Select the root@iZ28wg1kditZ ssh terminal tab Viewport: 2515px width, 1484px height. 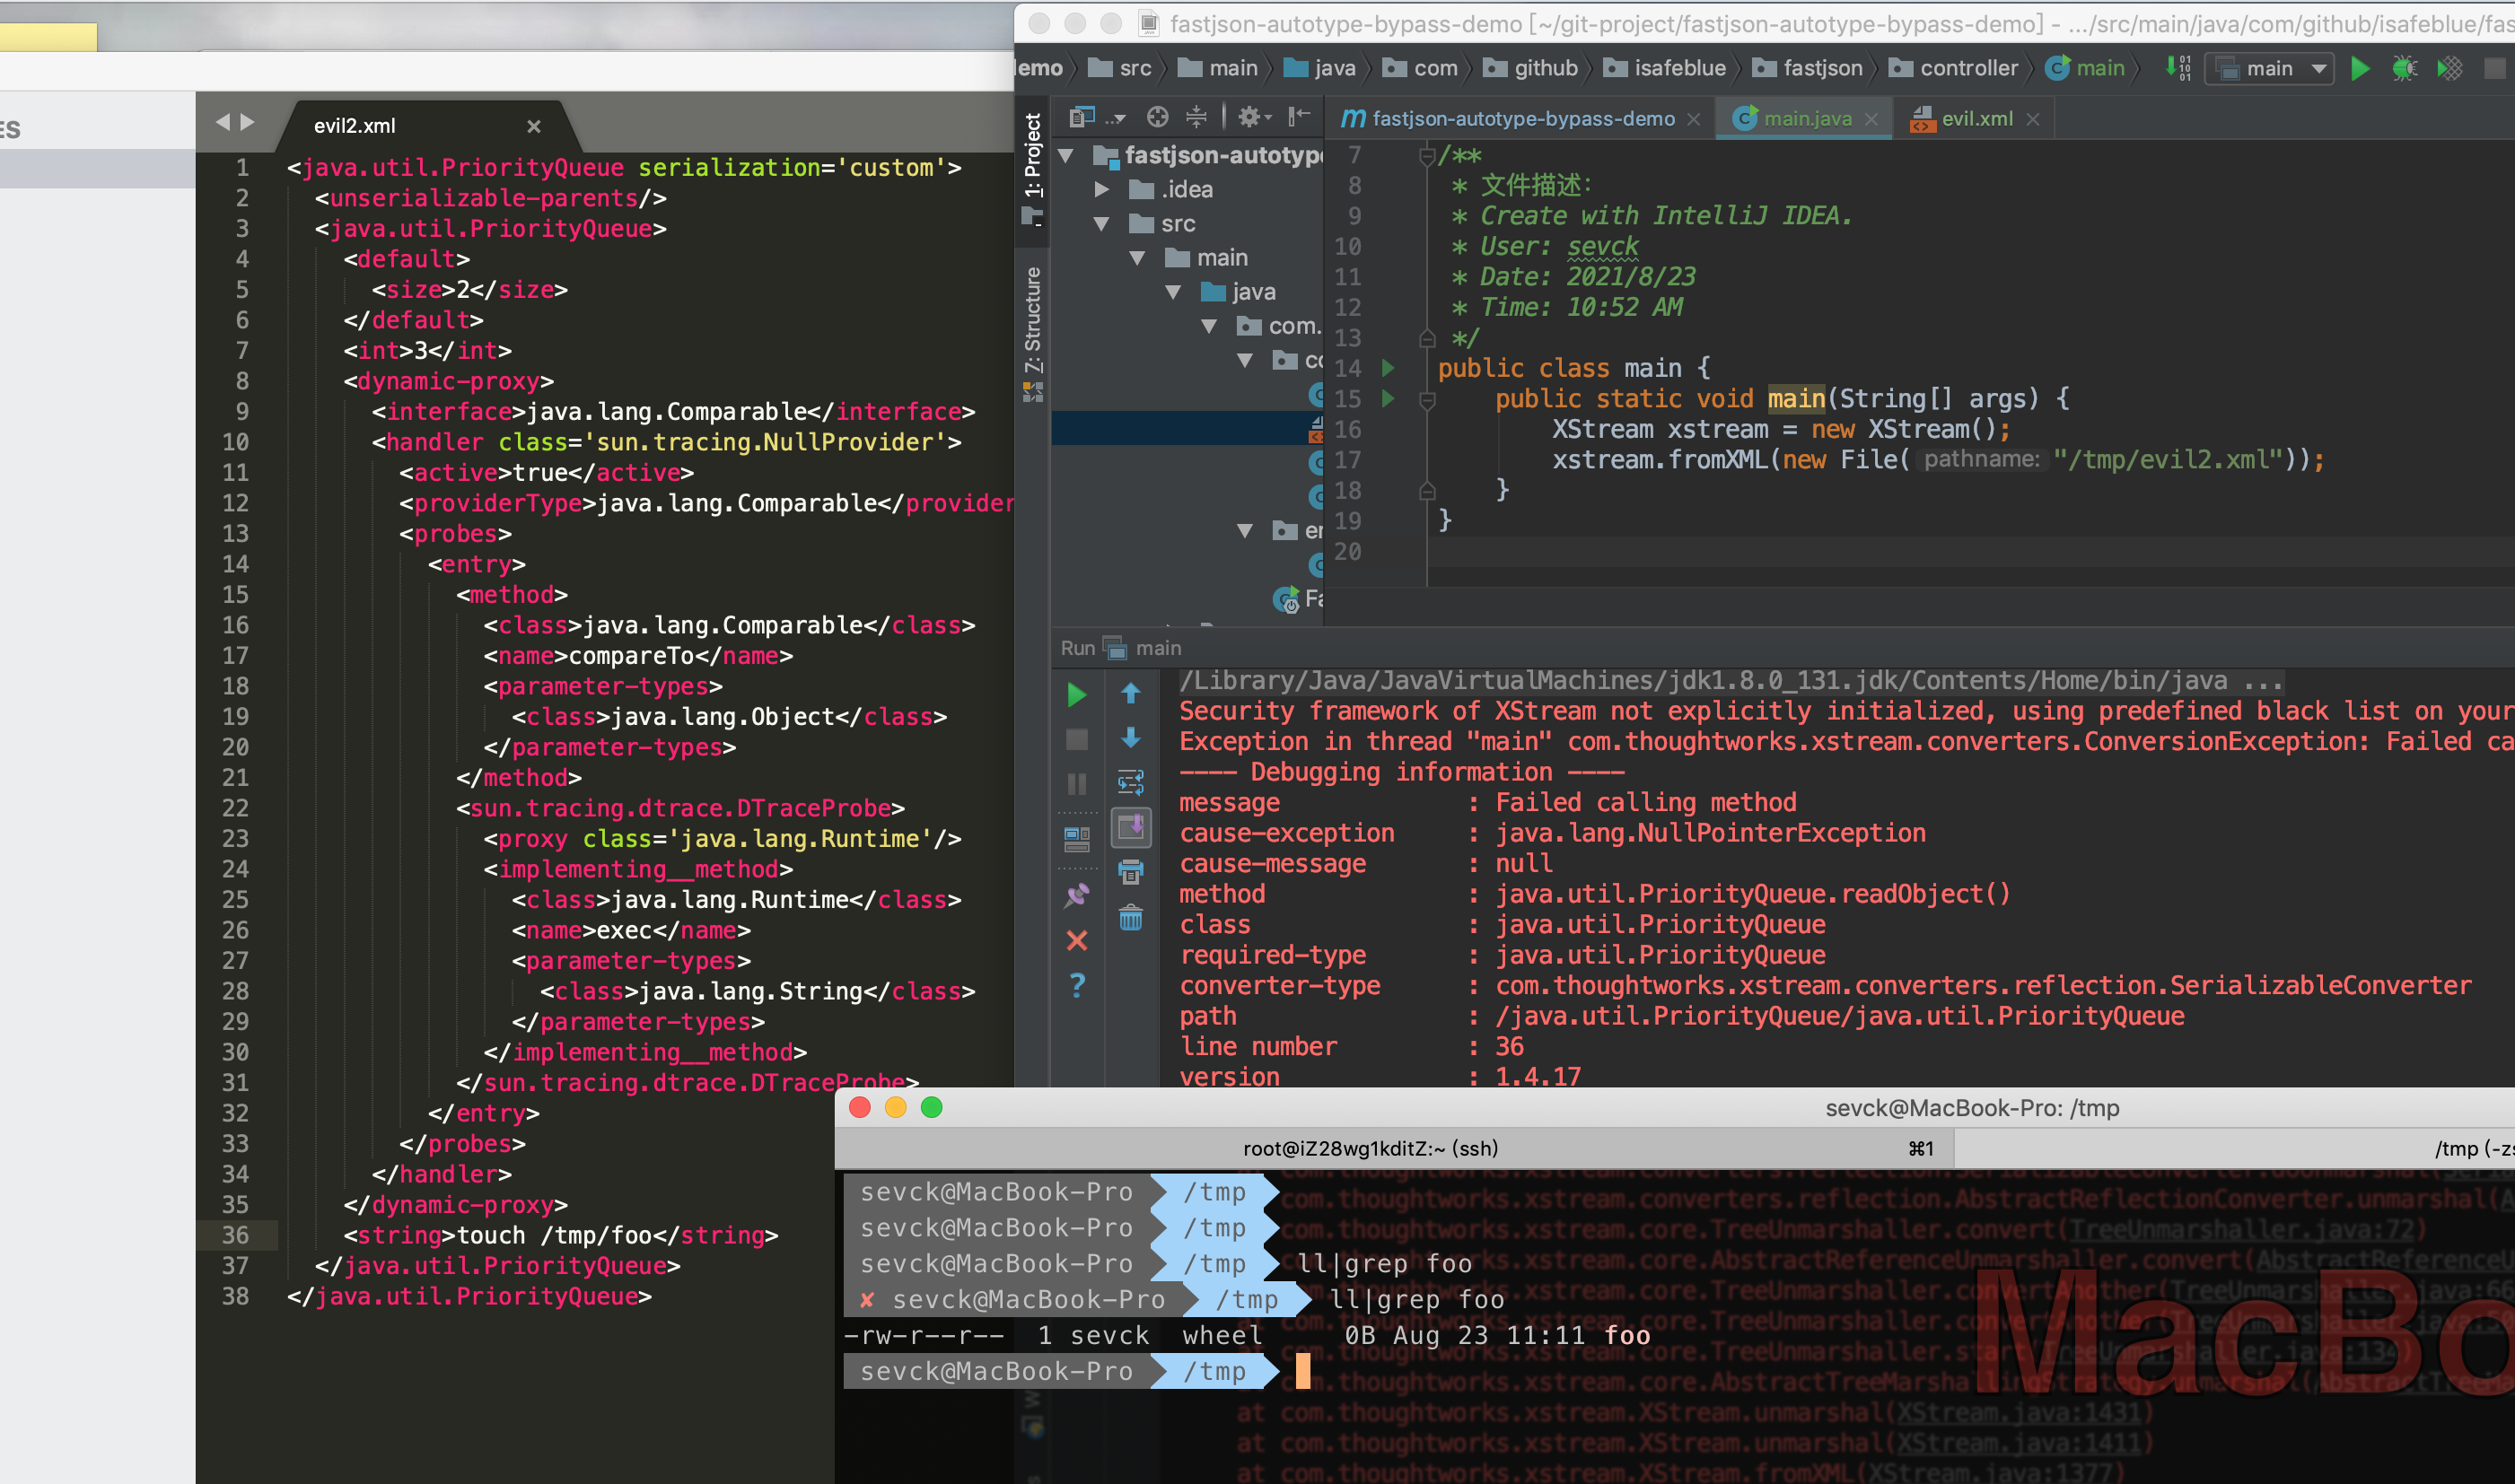point(1394,1148)
